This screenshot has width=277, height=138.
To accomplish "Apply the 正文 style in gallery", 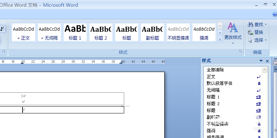I will [24, 32].
